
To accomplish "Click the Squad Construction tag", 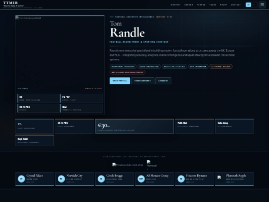I will tap(149, 66).
